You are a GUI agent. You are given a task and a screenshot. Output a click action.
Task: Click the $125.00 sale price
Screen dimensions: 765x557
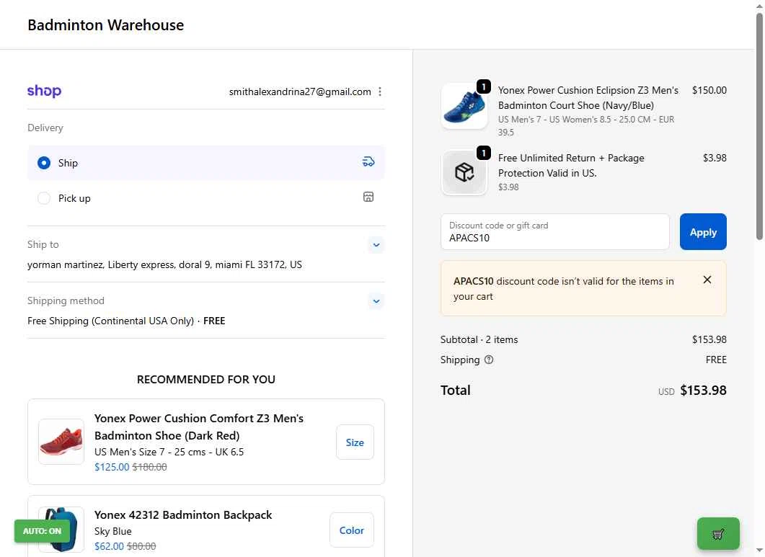(112, 467)
